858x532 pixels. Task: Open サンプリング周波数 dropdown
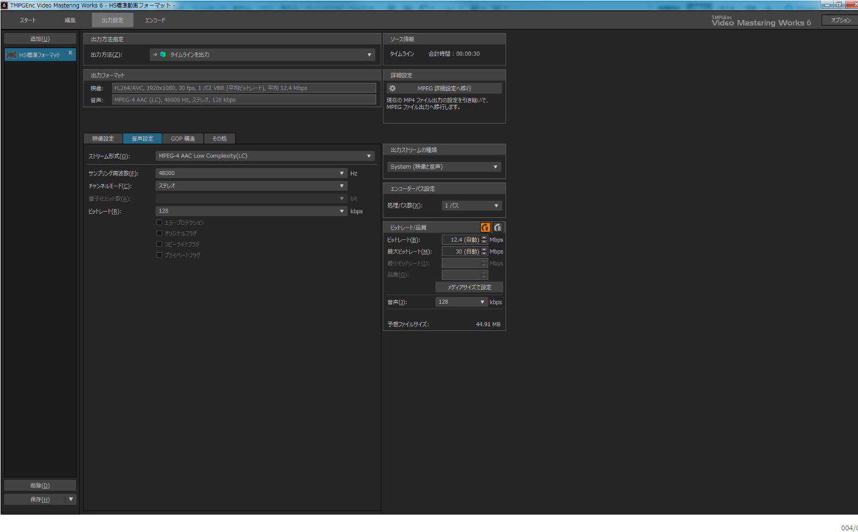click(x=252, y=173)
